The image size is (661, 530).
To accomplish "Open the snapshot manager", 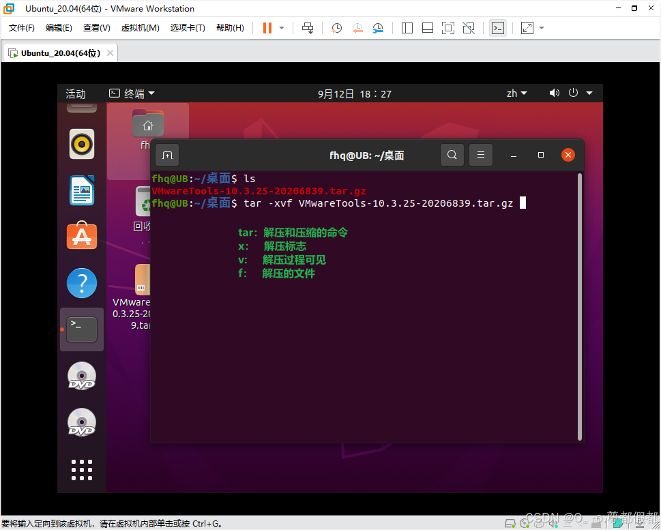I will (378, 28).
